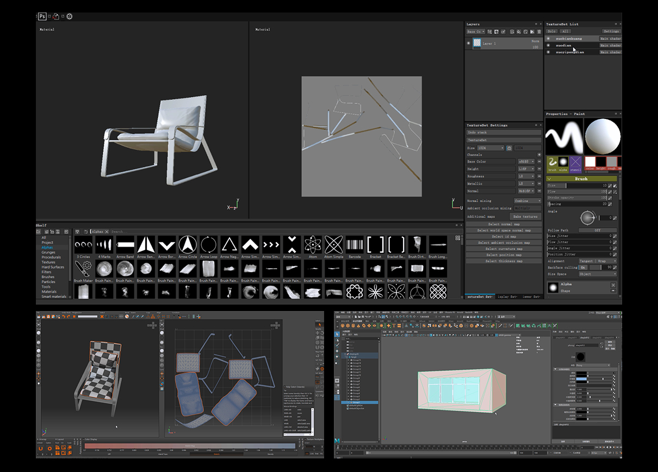Click Select curvature map button
Screen dimensions: 658x472
pyautogui.click(x=504, y=249)
